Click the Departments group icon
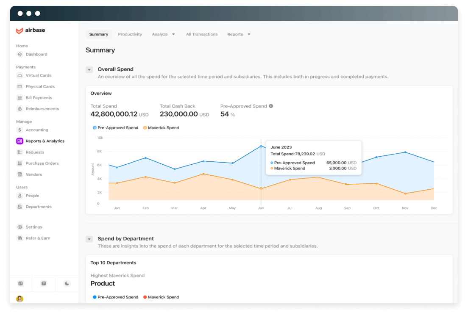The height and width of the screenshot is (318, 468). [19, 207]
